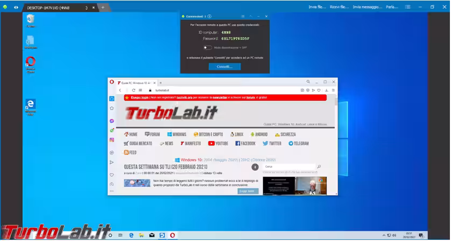The height and width of the screenshot is (241, 451).
Task: Open the HOME site link
Action: (x=131, y=134)
